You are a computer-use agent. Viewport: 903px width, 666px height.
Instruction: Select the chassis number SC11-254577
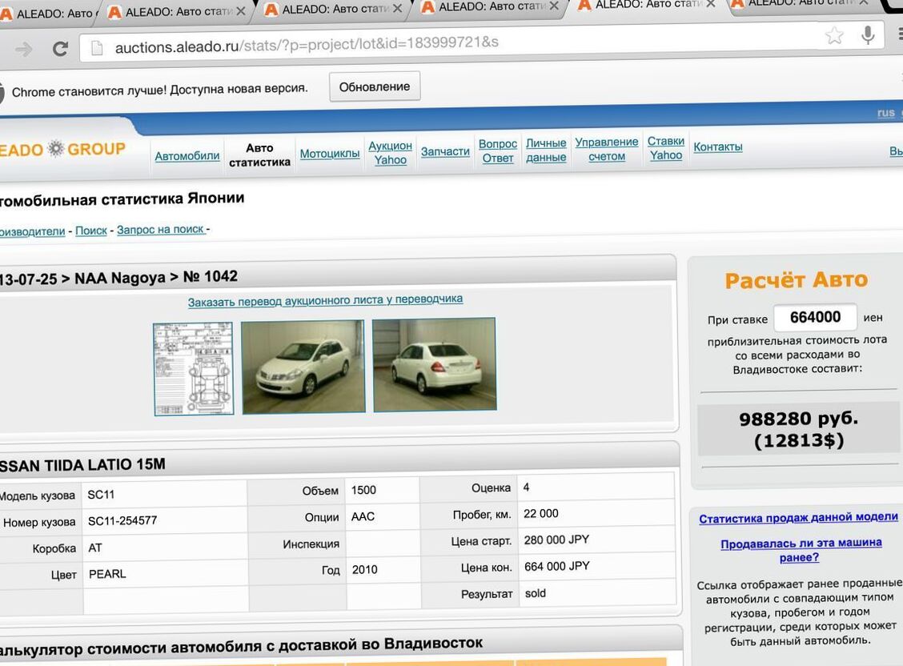122,521
